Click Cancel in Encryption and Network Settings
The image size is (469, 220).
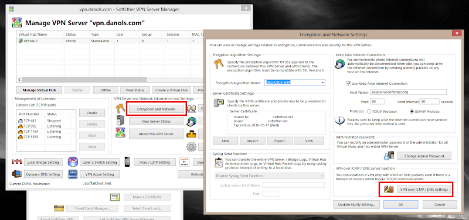point(440,204)
